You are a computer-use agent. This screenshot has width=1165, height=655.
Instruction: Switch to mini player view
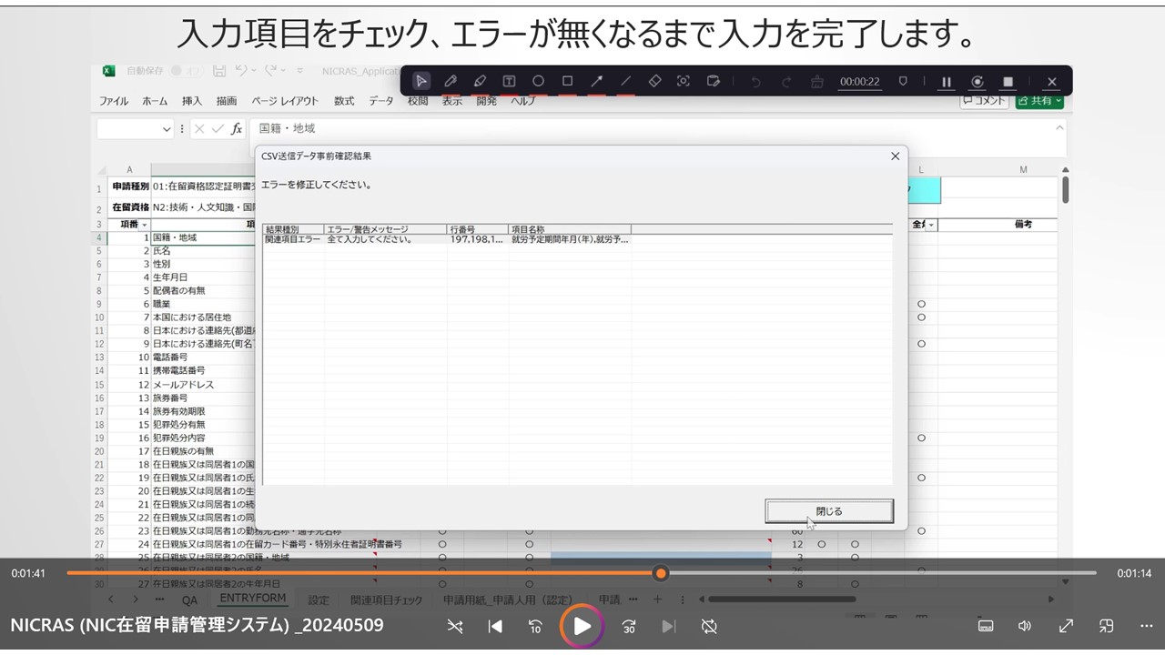click(1107, 626)
